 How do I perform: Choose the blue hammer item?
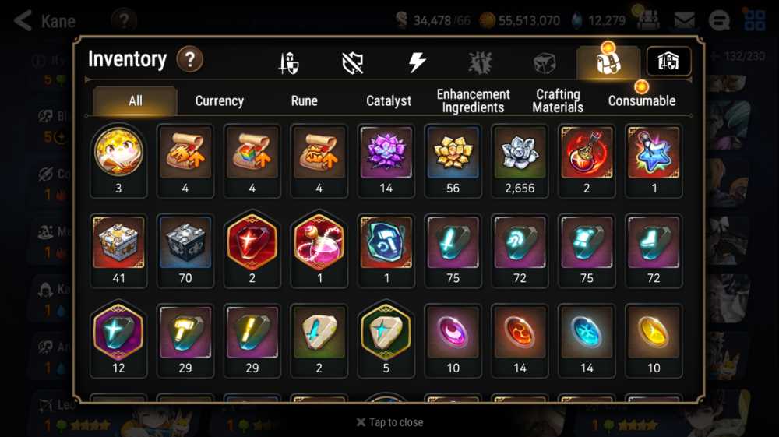386,251
